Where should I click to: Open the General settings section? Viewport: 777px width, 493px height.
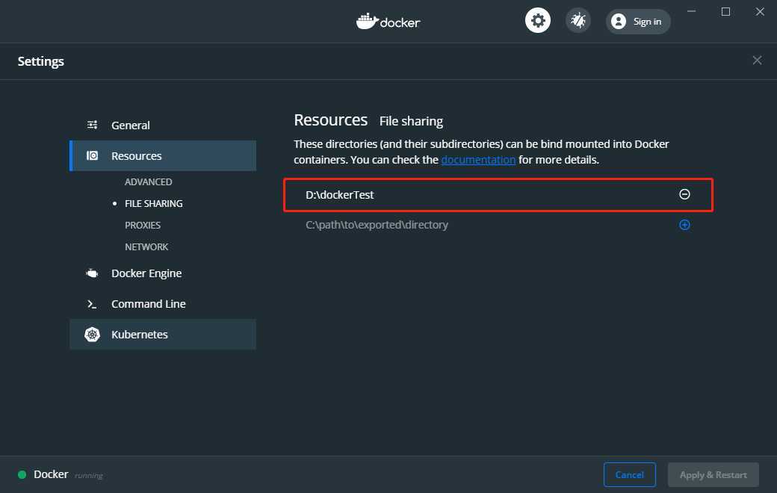point(163,125)
